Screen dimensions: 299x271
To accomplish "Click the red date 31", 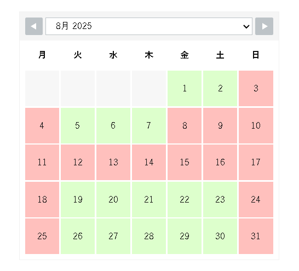I will (x=256, y=237).
